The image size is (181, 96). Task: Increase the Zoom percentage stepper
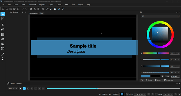point(142,94)
